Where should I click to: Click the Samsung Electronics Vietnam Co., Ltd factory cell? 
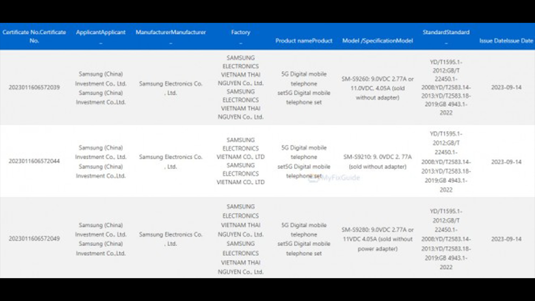tap(240, 161)
